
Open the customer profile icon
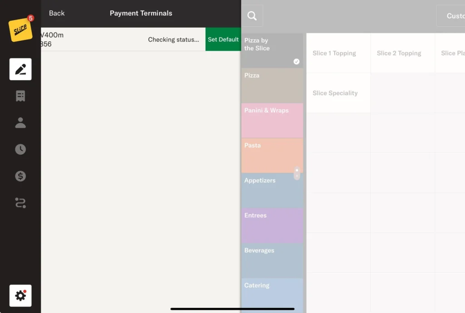point(20,123)
